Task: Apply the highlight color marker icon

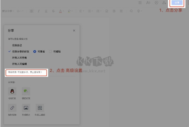Action: click(69, 11)
